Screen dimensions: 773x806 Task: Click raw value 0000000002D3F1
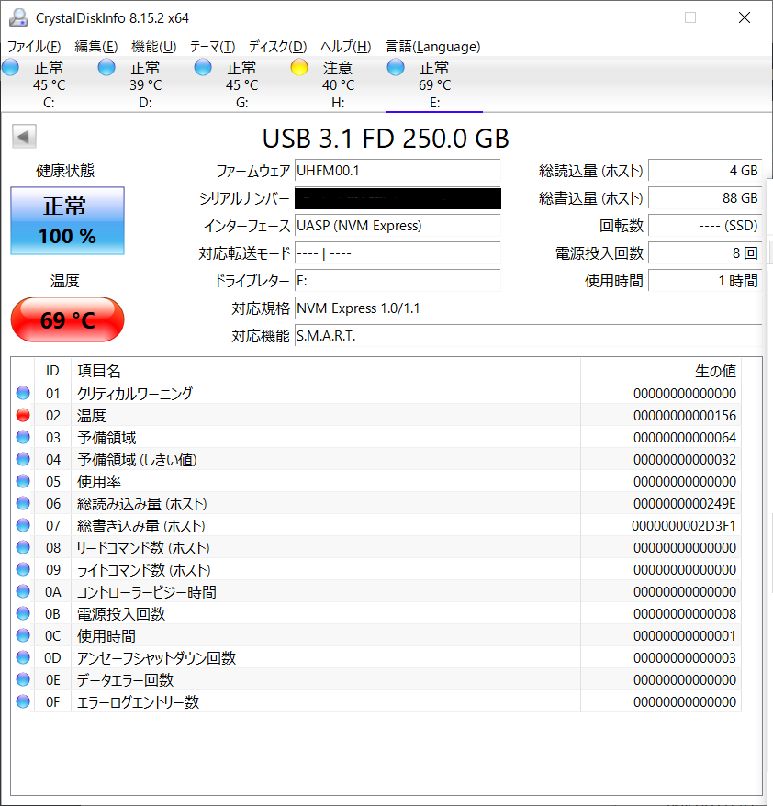[x=684, y=525]
